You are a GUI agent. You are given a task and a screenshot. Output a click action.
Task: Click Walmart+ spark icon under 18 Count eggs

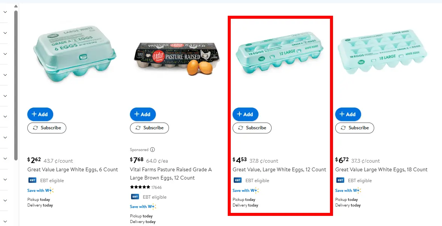(x=358, y=190)
